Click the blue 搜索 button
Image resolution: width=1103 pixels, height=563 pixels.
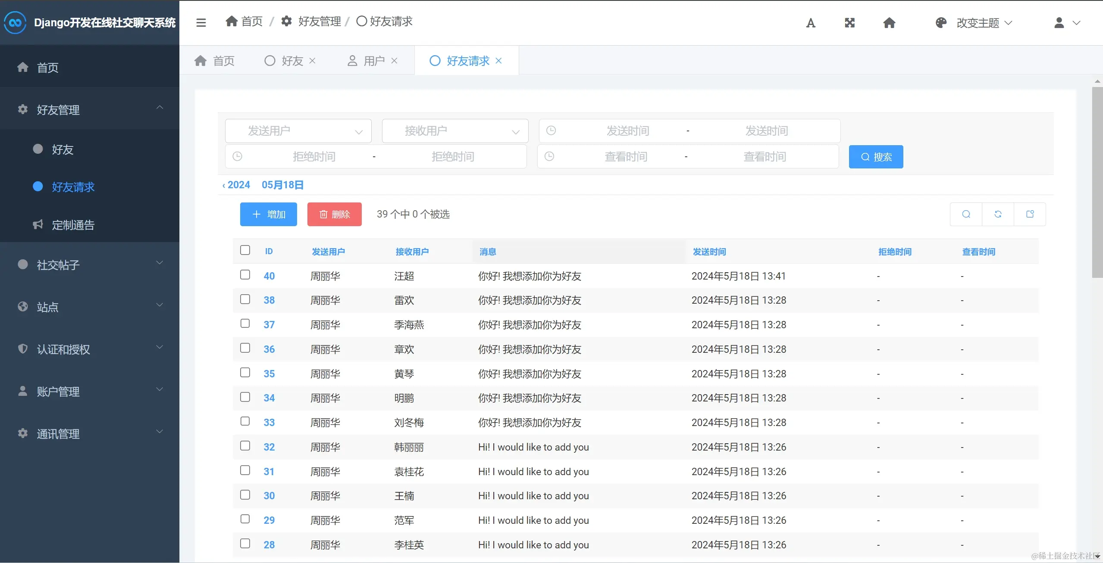876,157
